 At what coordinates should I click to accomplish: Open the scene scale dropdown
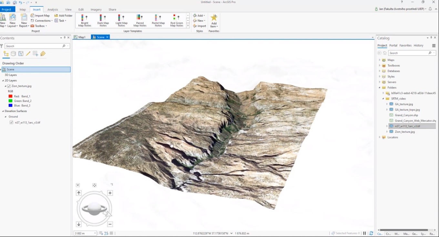coord(95,233)
